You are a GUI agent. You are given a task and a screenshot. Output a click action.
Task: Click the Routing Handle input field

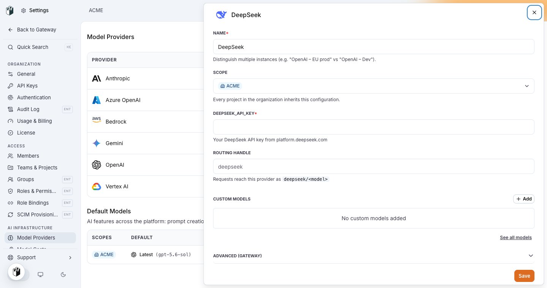374,166
